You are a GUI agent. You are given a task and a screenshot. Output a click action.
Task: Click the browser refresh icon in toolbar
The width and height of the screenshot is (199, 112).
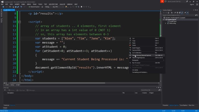[x=42, y=7]
